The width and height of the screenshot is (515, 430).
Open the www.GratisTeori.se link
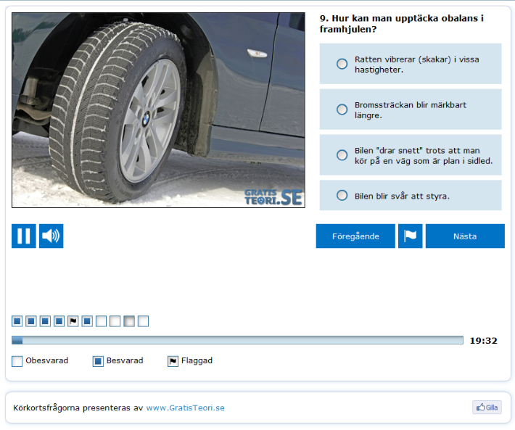click(185, 408)
